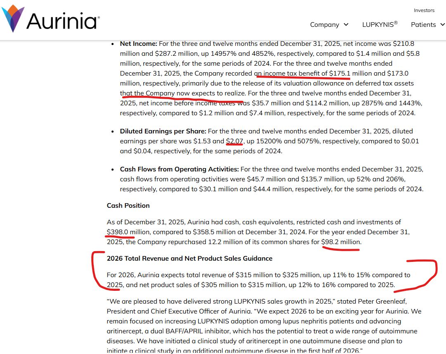
Task: Click the "$398.0 million" cash figure
Action: click(128, 232)
